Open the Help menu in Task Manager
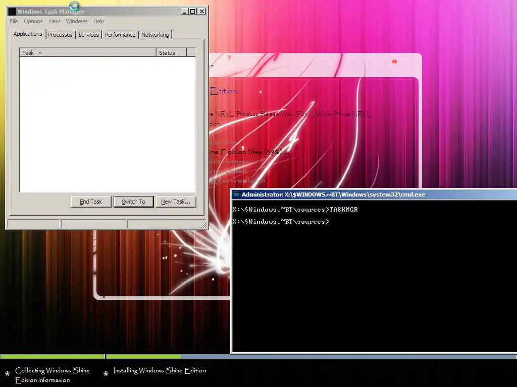 point(98,21)
